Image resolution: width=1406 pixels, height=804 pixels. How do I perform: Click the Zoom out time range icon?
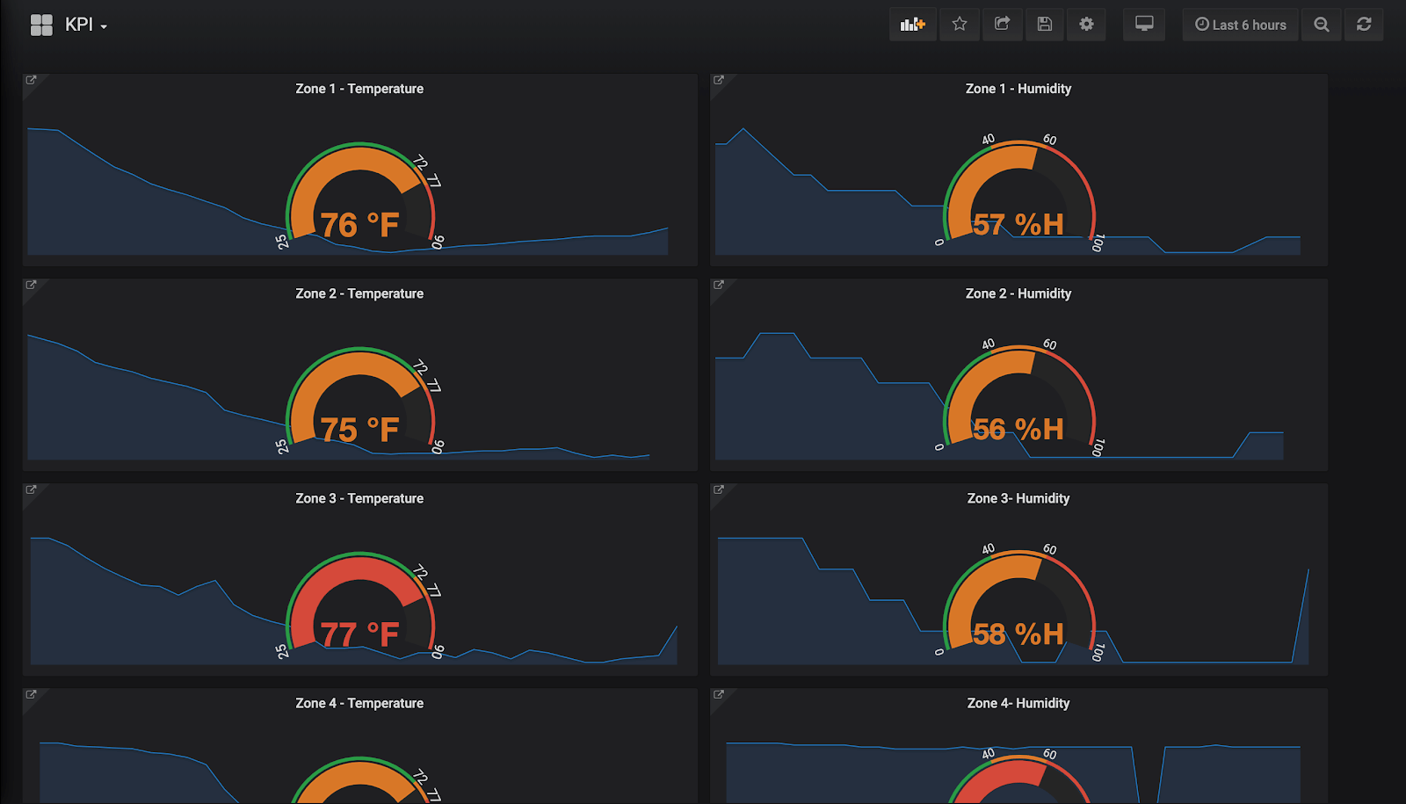pos(1322,24)
